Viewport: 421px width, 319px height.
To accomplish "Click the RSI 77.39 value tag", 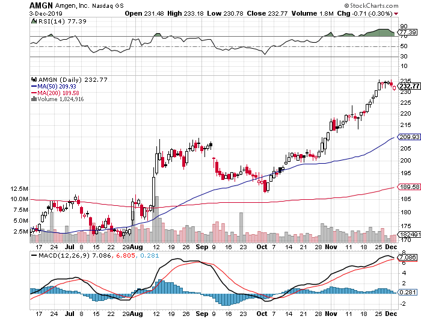I will [407, 33].
